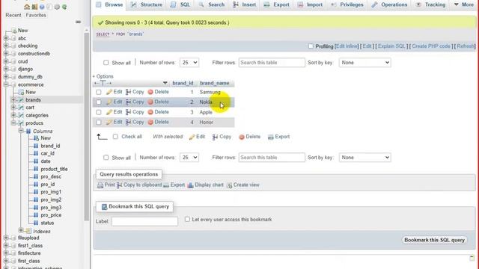Viewport: 479px width, 269px height.
Task: Click the page settings icon at bottom right
Action: (x=472, y=259)
